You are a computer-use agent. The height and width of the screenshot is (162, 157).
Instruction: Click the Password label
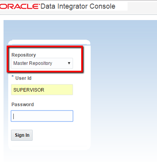[x=23, y=105]
